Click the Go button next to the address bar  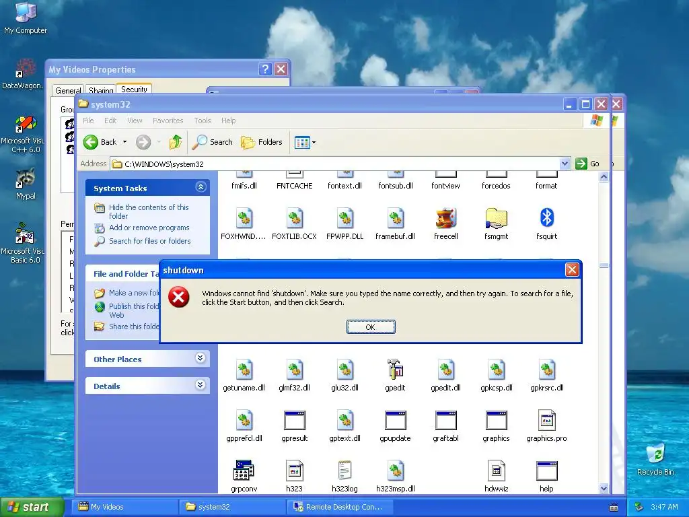coord(587,164)
